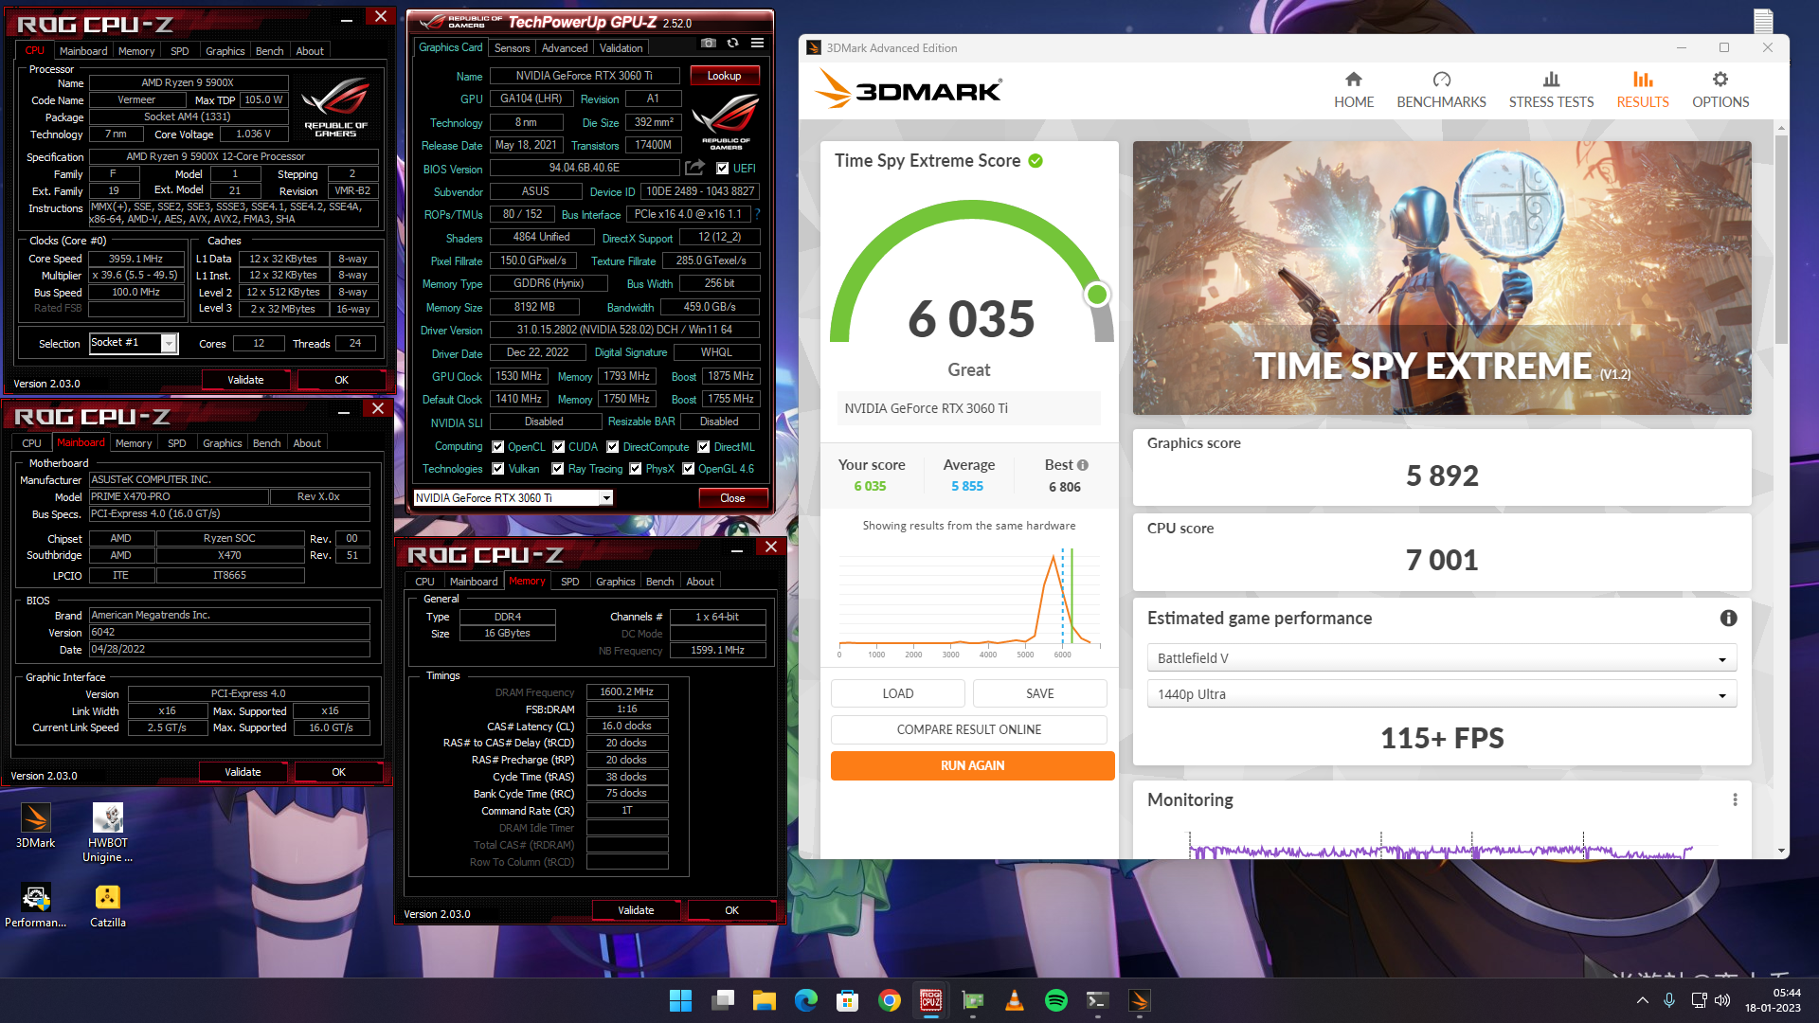Click CPU-Z taskbar icon
Viewport: 1819px width, 1023px height.
930,1000
